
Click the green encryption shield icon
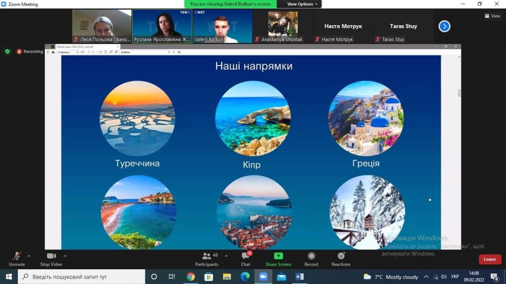(x=7, y=51)
